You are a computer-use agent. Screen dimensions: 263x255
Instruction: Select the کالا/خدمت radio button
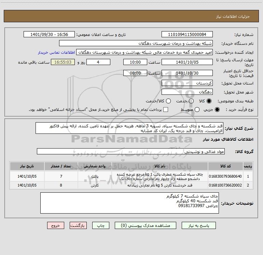(168, 101)
